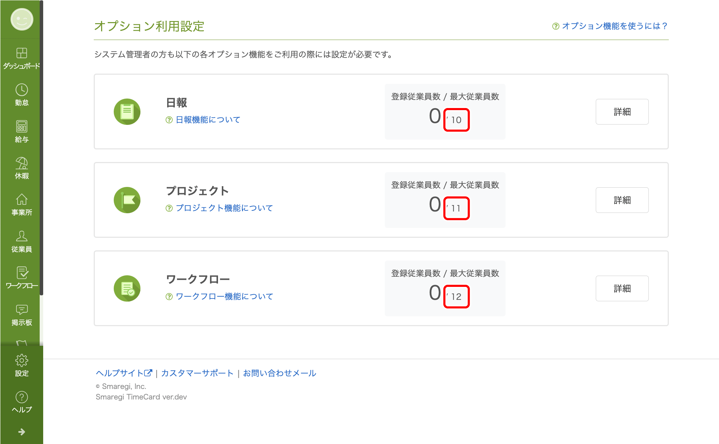This screenshot has height=444, width=719.
Task: Click the max employee value 10 for 日報
Action: [456, 120]
